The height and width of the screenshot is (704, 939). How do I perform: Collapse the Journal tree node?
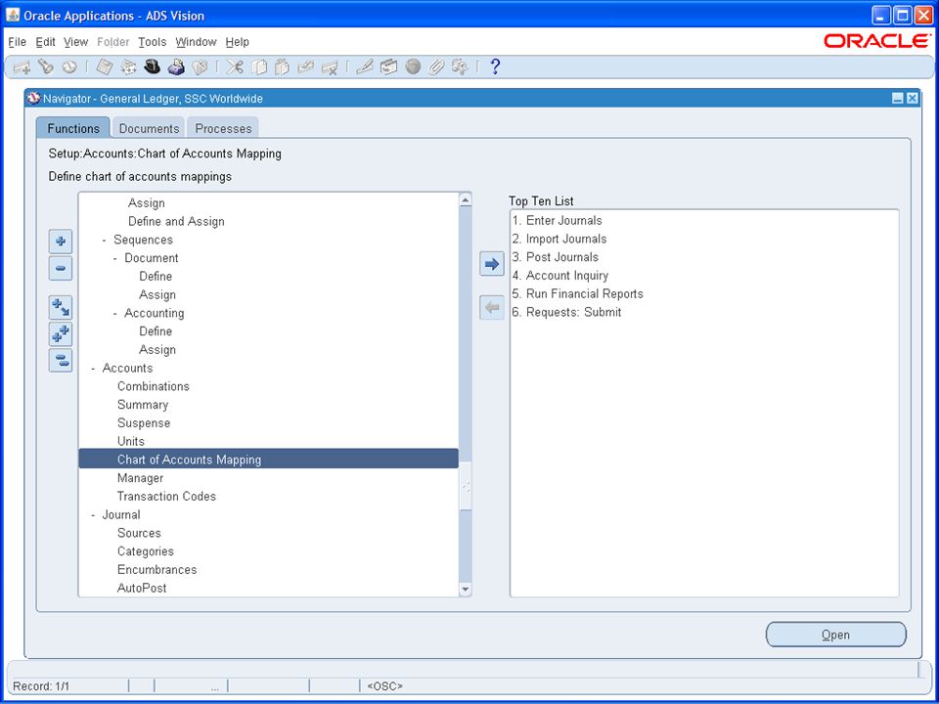[93, 515]
